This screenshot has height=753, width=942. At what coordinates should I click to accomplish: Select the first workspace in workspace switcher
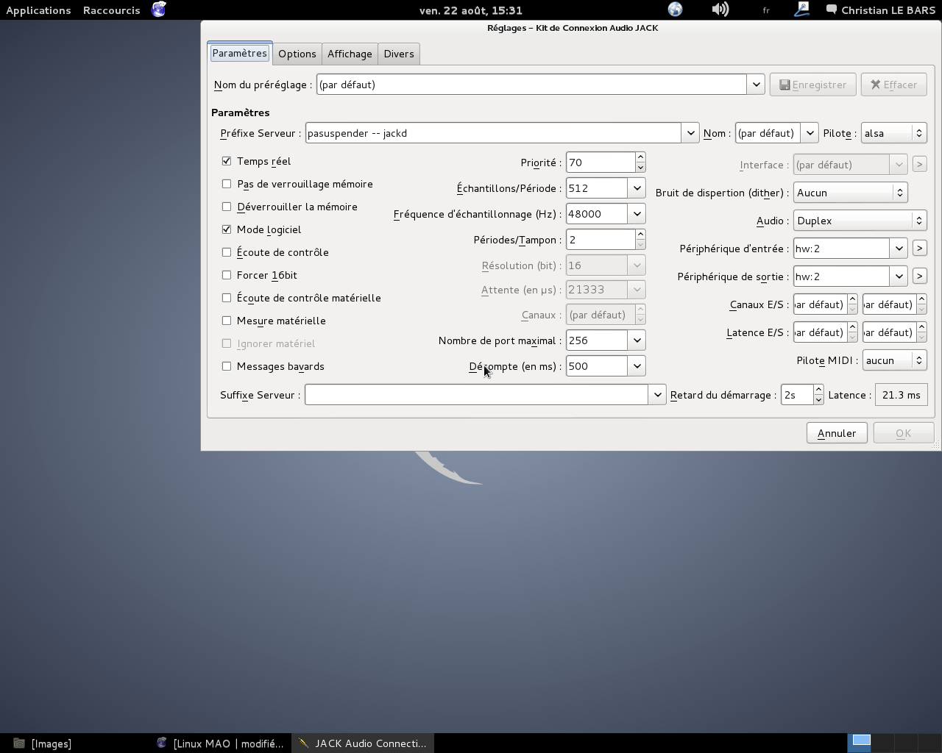(861, 742)
